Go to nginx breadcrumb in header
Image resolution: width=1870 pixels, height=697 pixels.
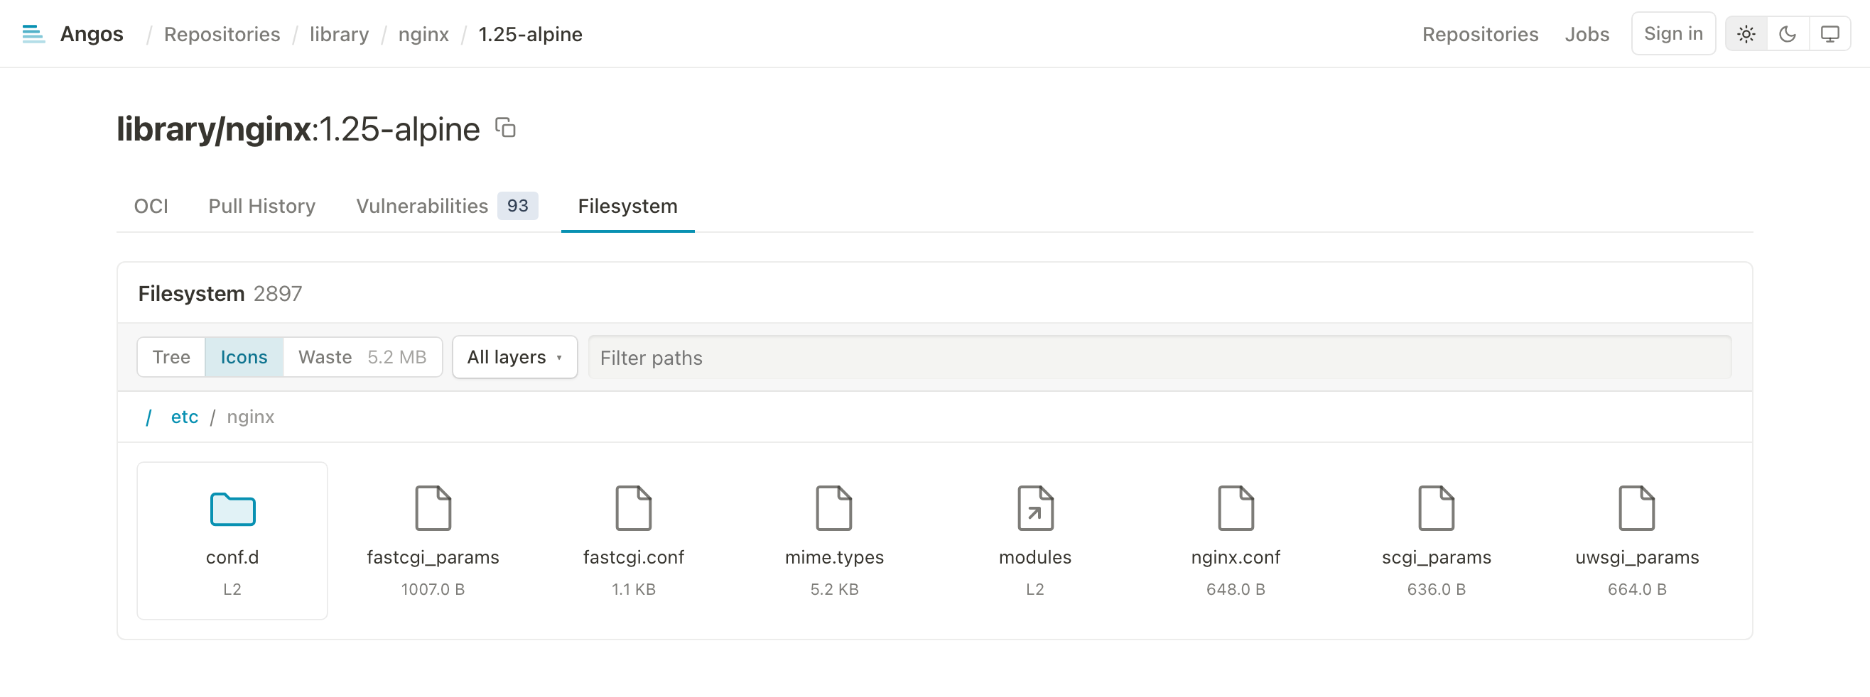(424, 34)
